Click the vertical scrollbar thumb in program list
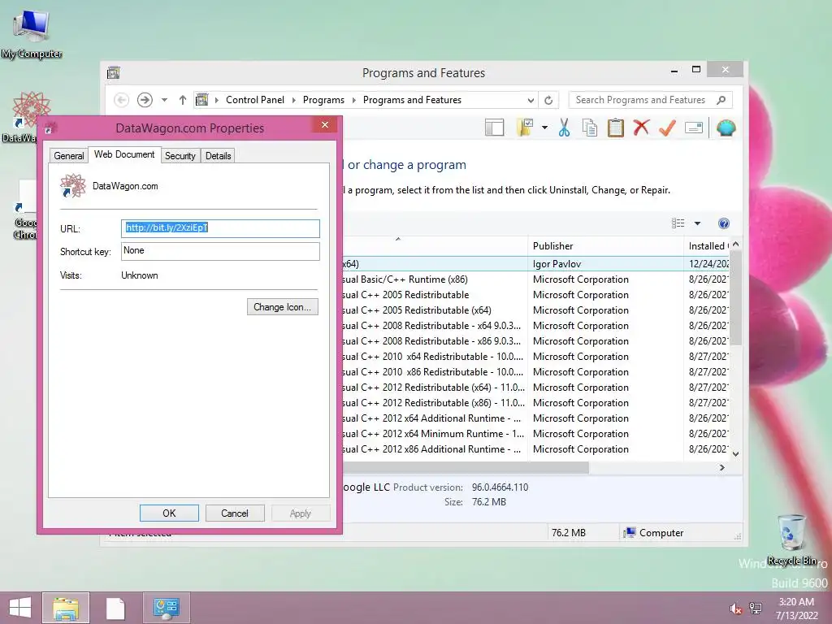Image resolution: width=832 pixels, height=624 pixels. pos(735,300)
